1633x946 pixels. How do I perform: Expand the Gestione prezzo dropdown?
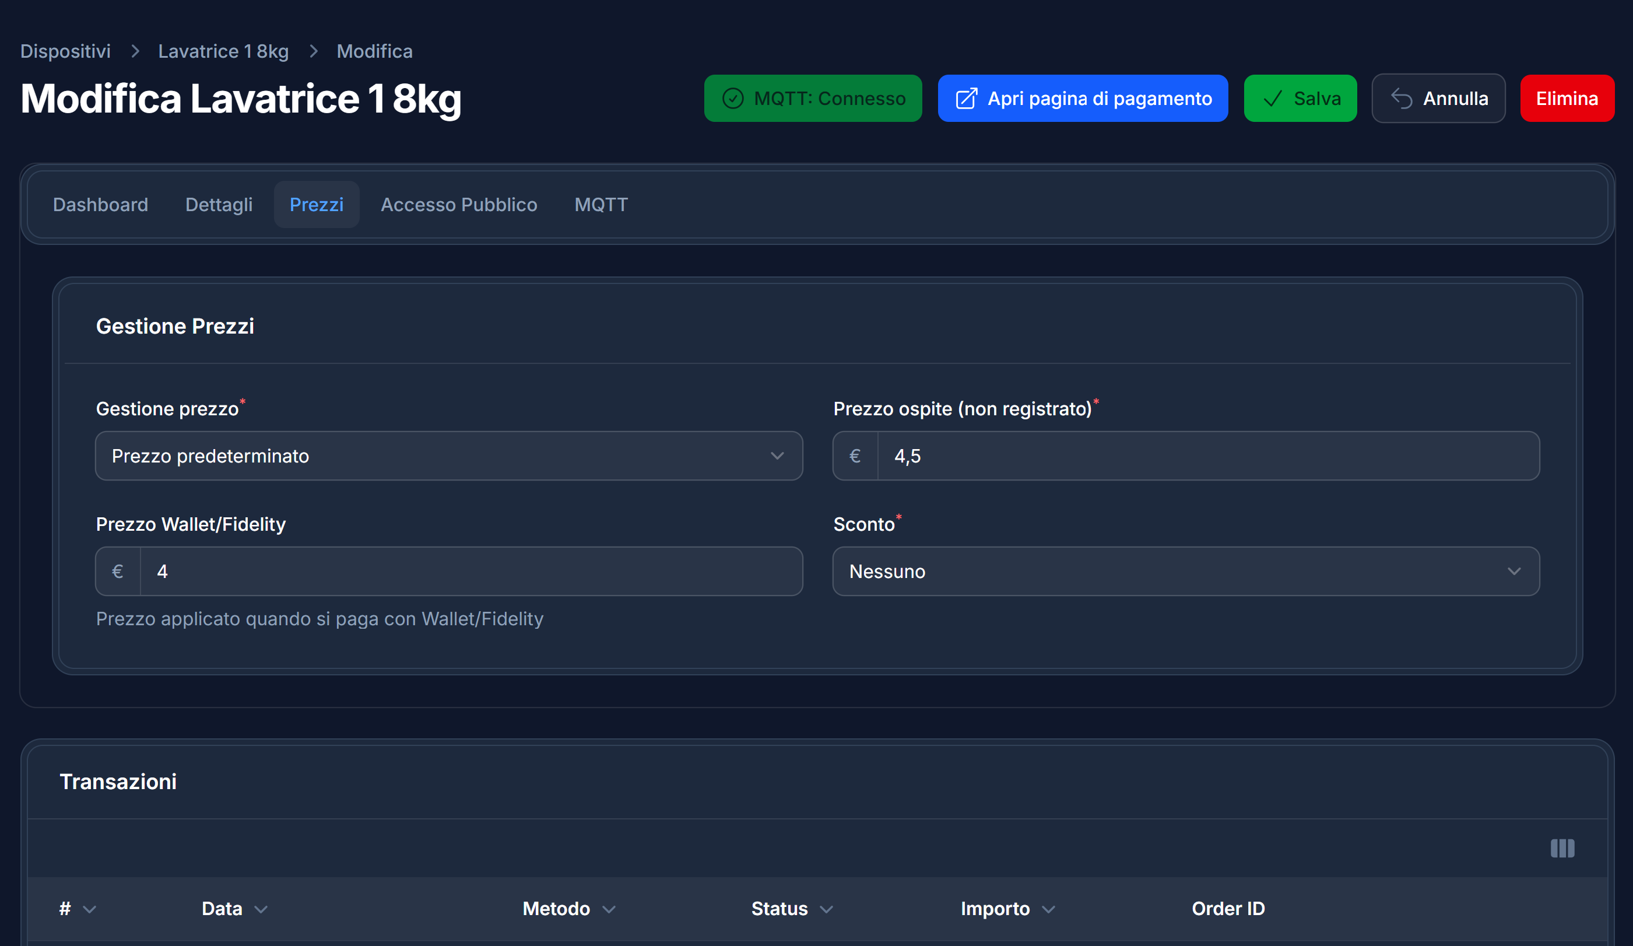pyautogui.click(x=448, y=456)
